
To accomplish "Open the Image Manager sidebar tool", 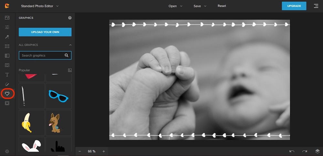I will point(7,18).
